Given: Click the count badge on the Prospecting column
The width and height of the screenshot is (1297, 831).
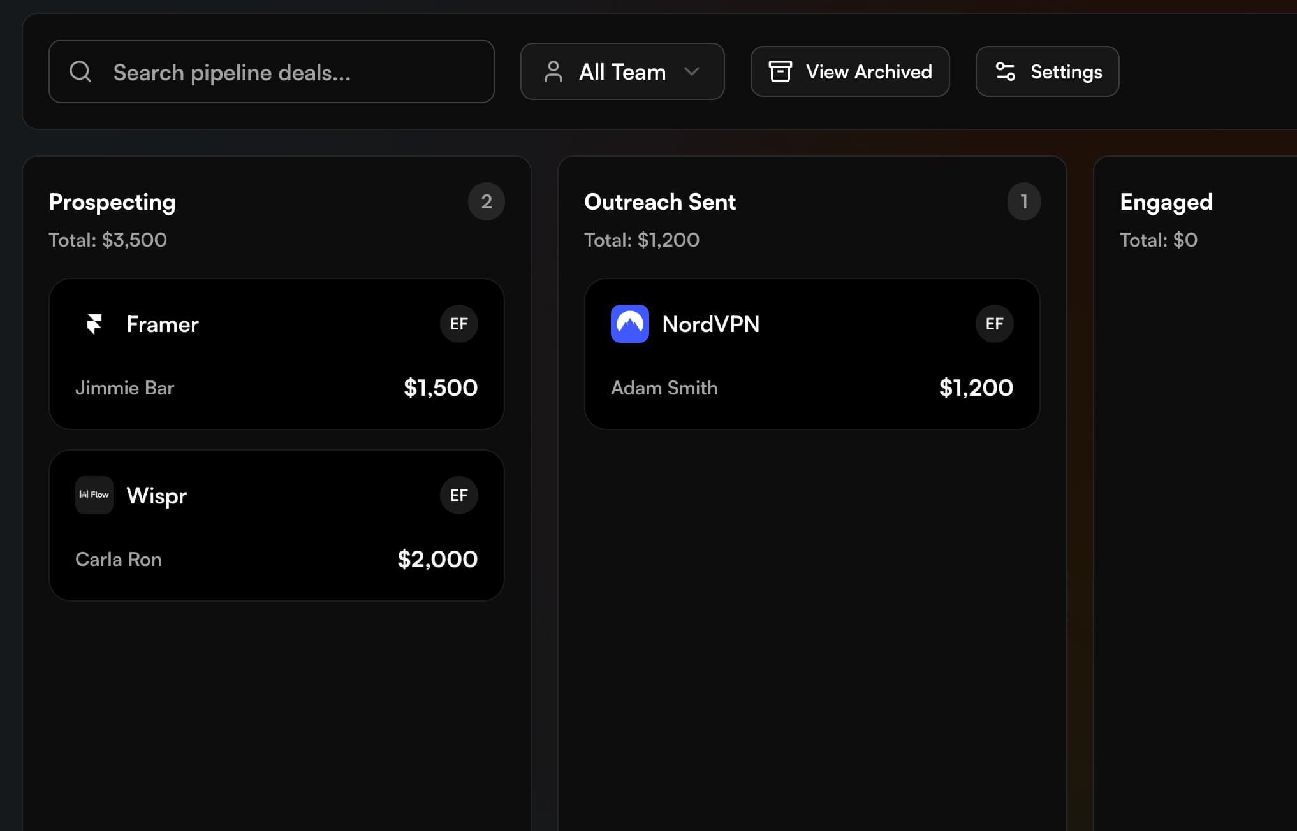Looking at the screenshot, I should [x=487, y=201].
